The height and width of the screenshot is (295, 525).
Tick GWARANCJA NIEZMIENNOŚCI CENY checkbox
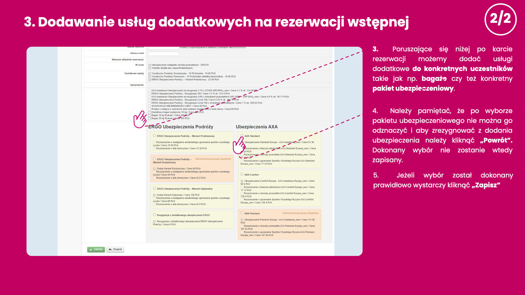150,106
